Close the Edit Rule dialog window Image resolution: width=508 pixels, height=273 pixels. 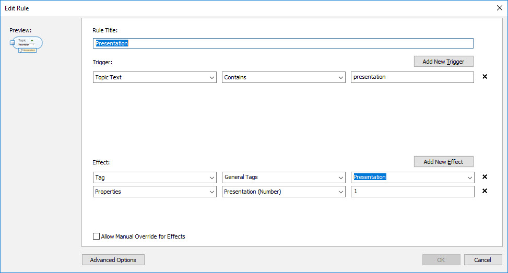click(x=498, y=8)
